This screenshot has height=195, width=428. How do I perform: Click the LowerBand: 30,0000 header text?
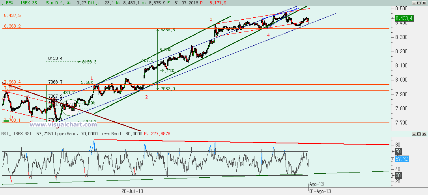point(121,134)
